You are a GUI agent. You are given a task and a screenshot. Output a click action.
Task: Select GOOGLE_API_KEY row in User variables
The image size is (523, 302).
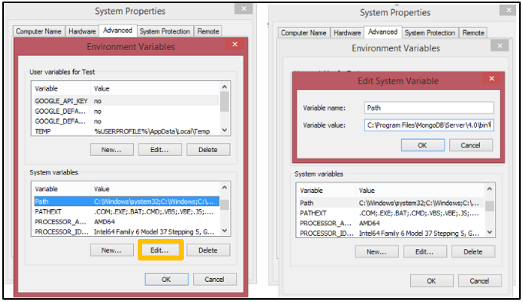tap(126, 101)
